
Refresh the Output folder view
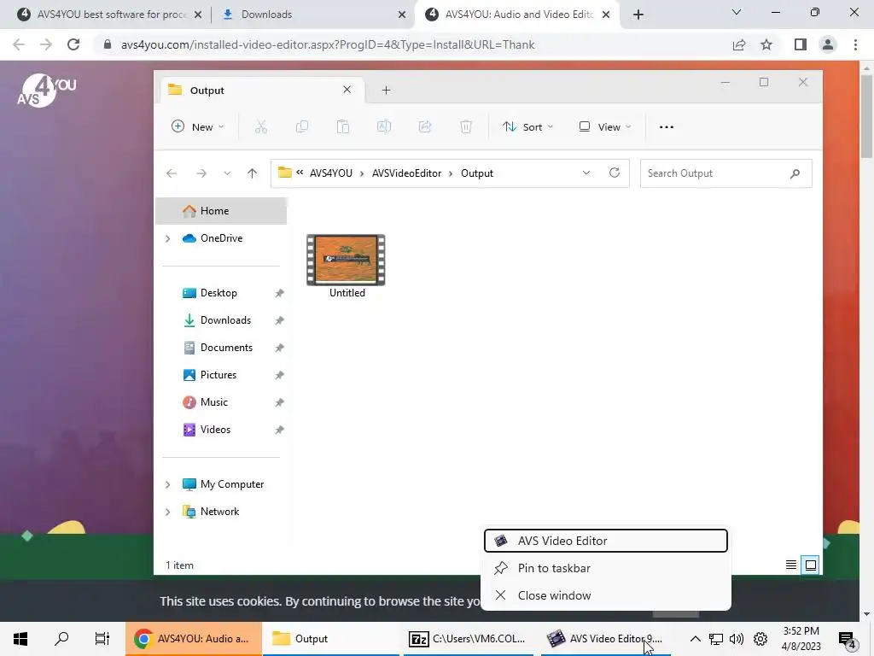(x=615, y=173)
